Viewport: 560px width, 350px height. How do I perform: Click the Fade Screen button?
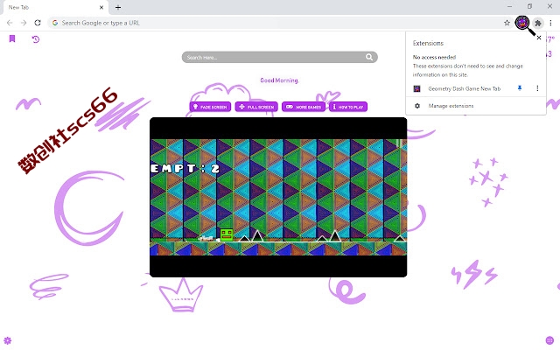click(x=210, y=107)
